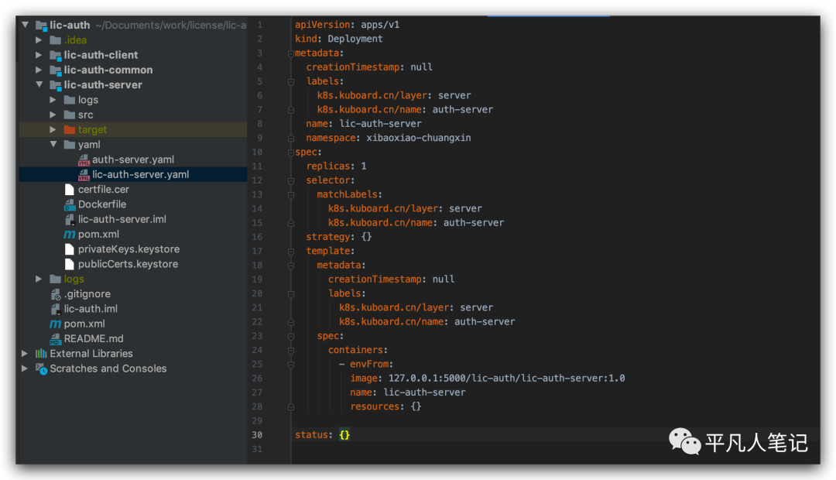Click the External Libraries icon

point(41,354)
